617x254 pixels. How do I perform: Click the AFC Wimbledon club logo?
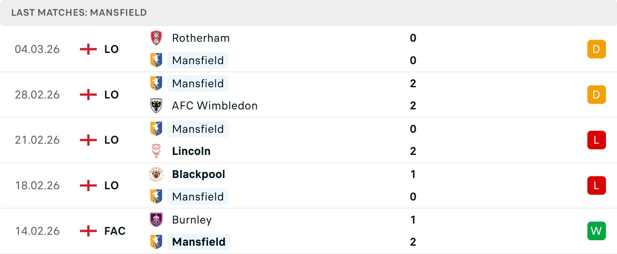(x=156, y=106)
